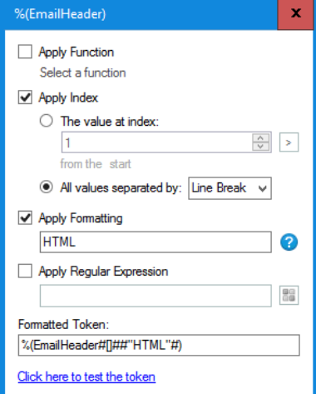
Task: Click the 'start' index direction text
Action: [120, 164]
